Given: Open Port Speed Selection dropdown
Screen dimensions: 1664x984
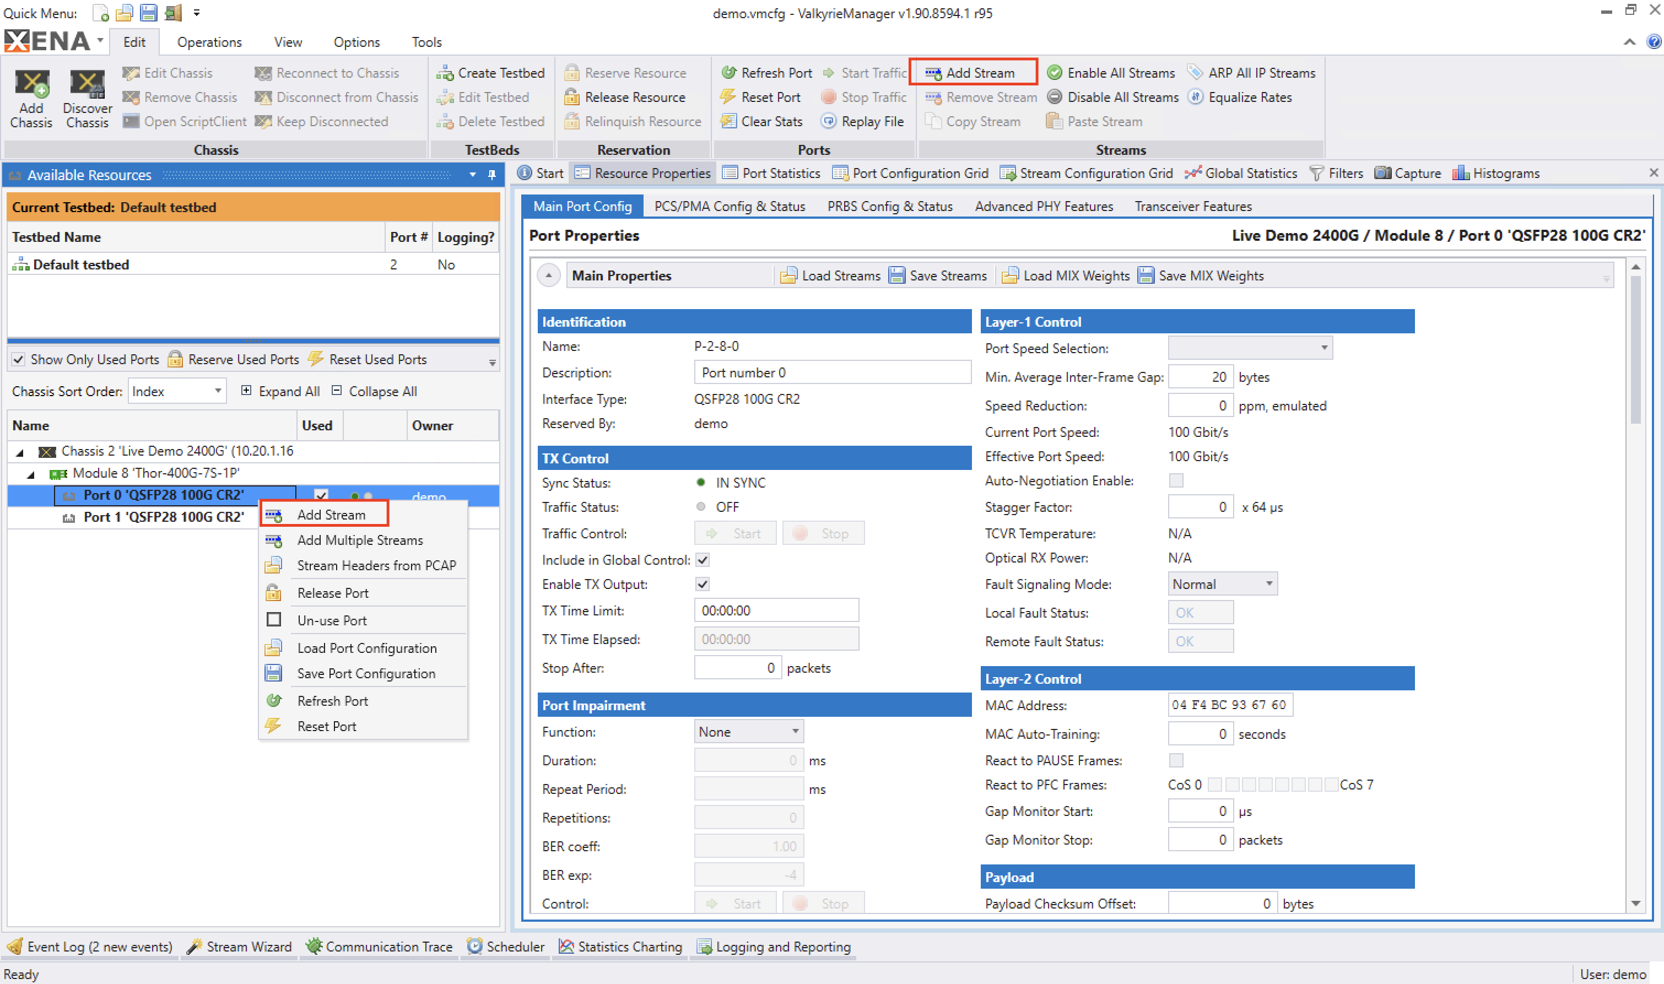Looking at the screenshot, I should [1250, 348].
